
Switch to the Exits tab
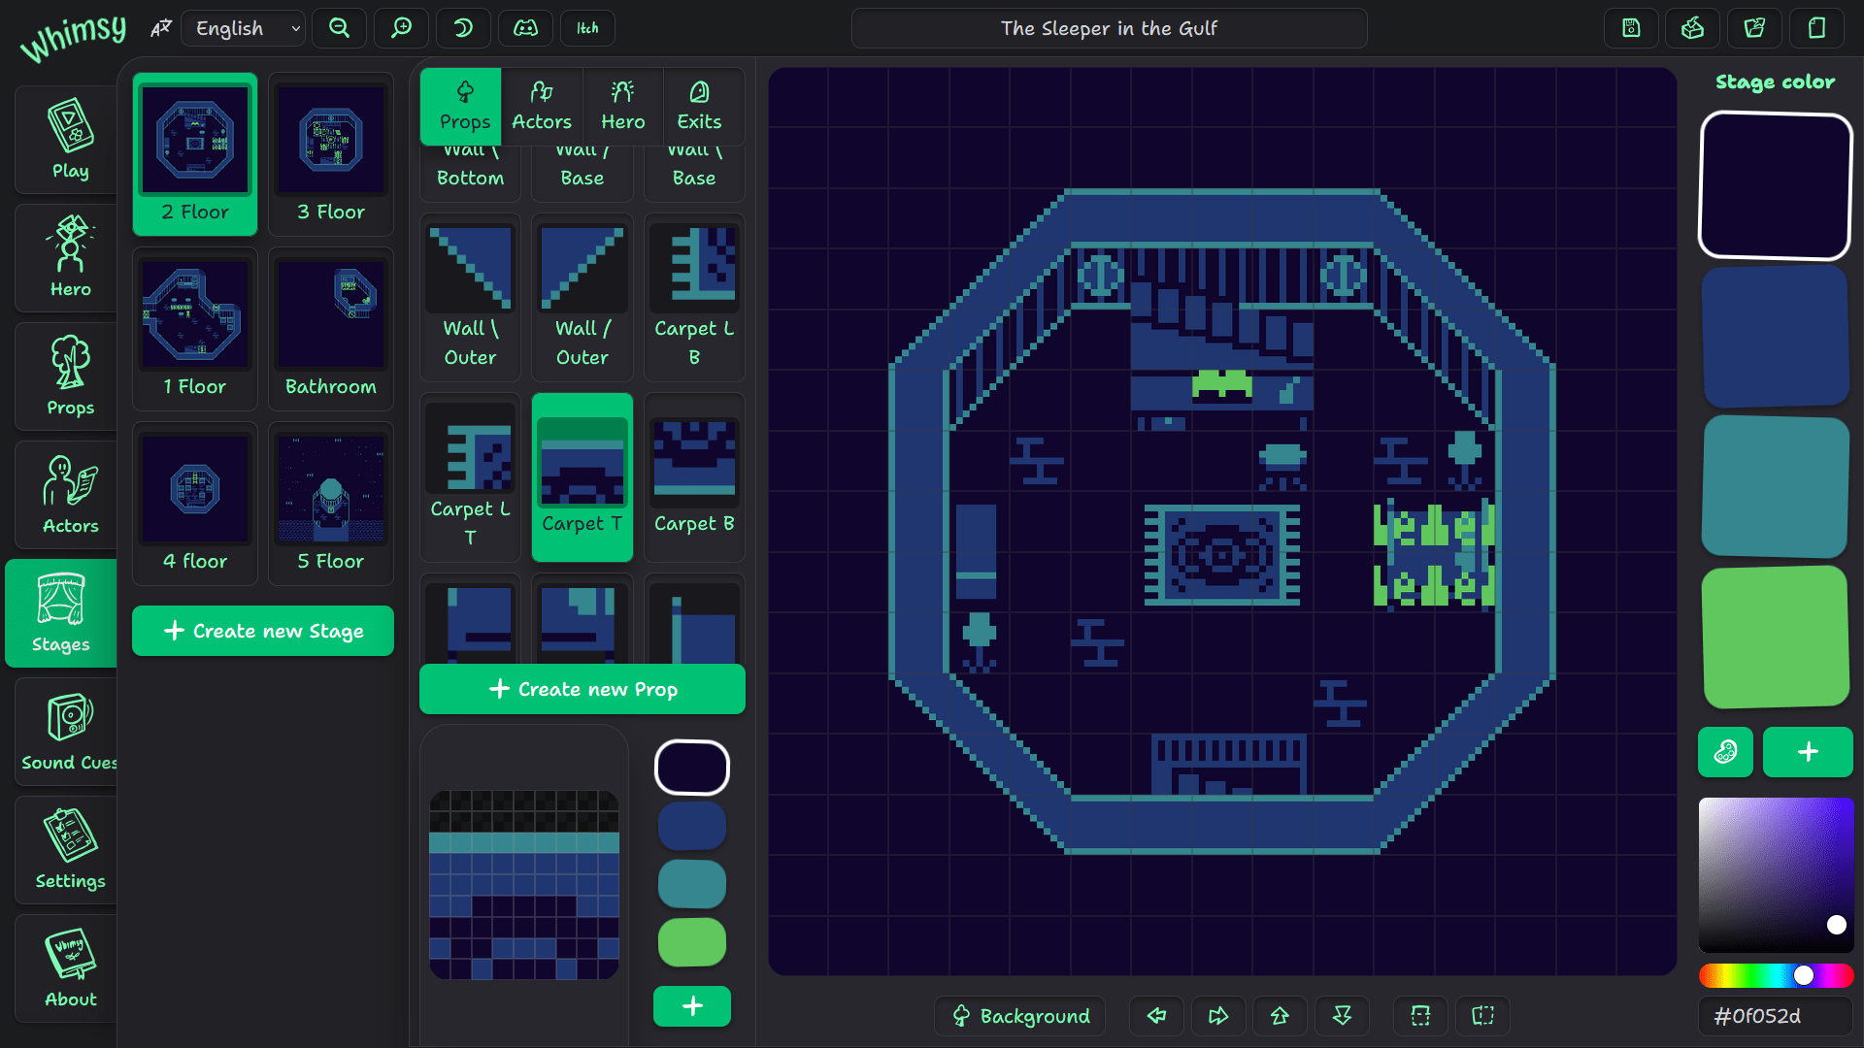[699, 106]
